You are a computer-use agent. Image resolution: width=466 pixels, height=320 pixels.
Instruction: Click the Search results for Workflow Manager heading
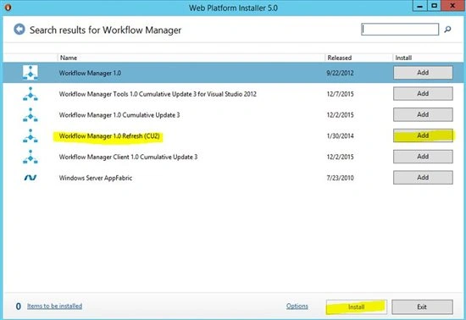click(x=106, y=30)
